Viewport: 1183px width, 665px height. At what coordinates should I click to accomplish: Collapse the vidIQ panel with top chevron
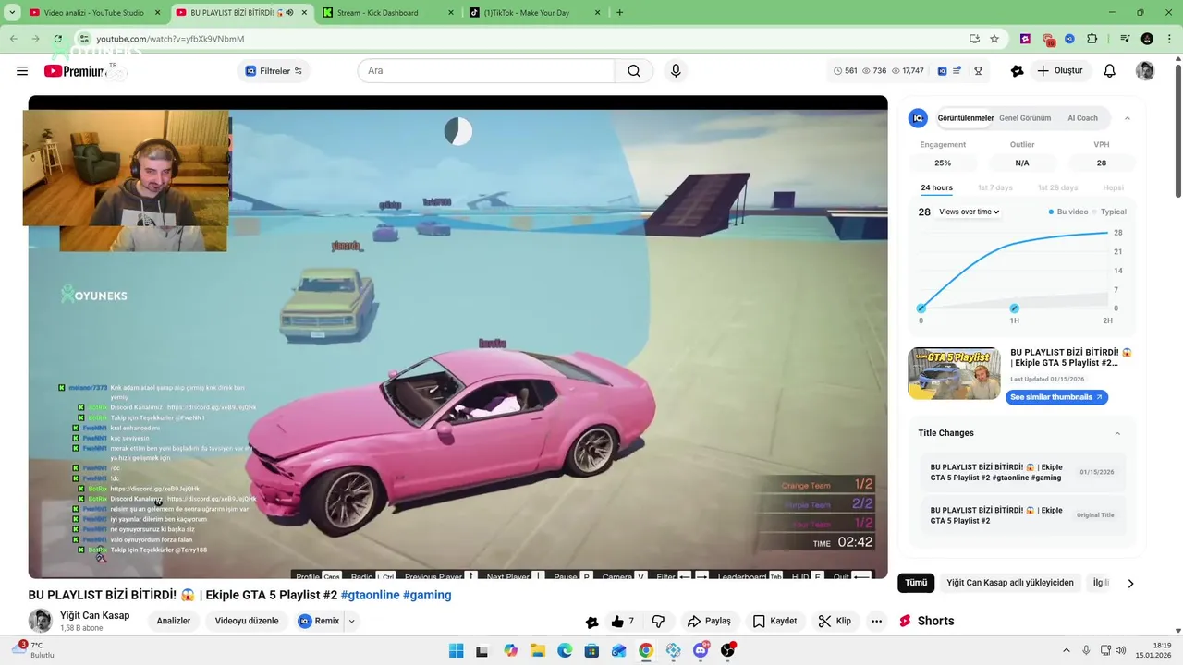tap(1127, 118)
